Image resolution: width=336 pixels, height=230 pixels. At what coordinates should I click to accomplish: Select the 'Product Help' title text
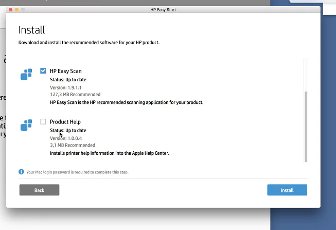[65, 122]
